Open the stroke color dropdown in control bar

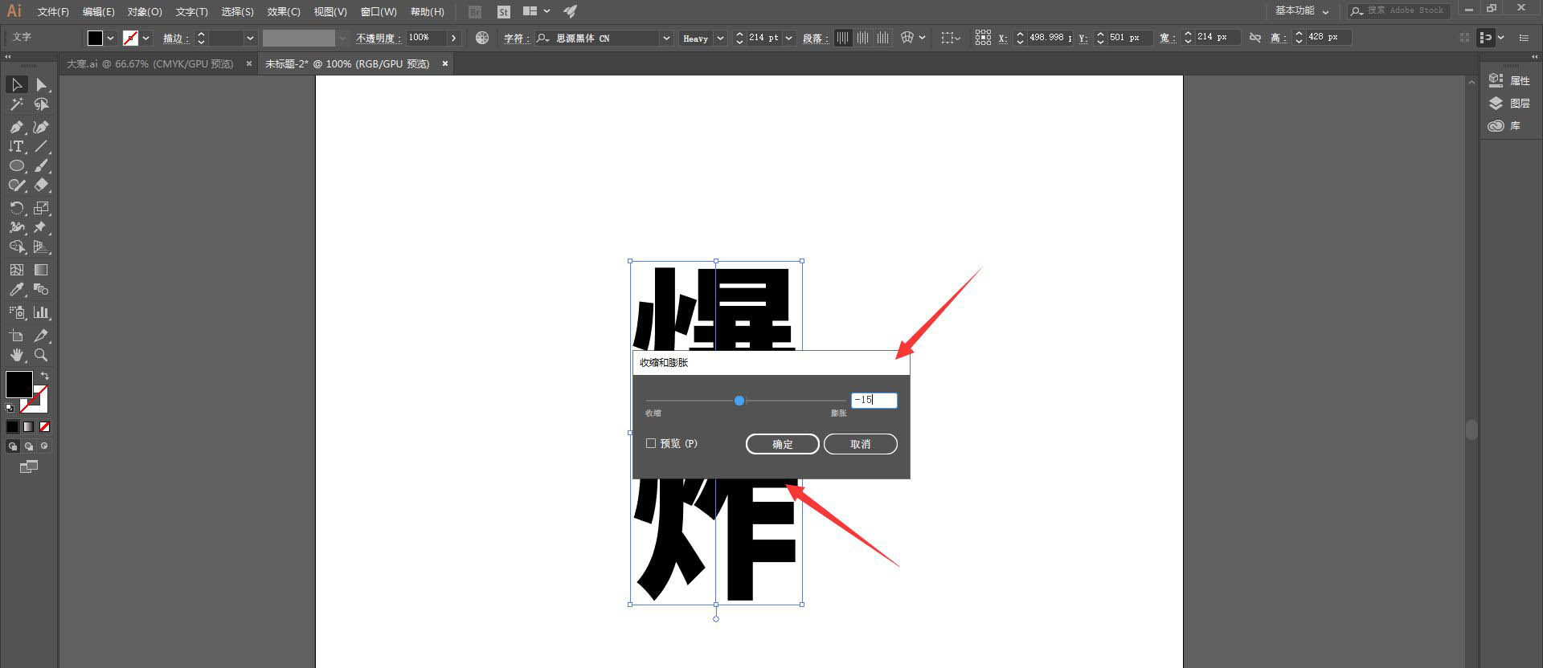click(145, 38)
